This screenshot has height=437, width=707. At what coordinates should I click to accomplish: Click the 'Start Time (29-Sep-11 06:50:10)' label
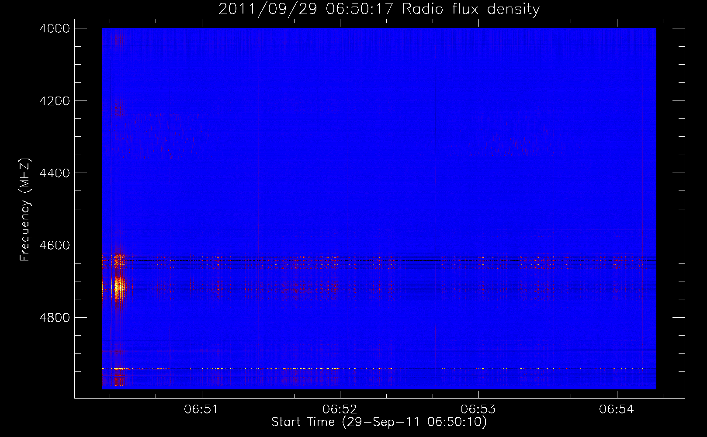tap(379, 422)
